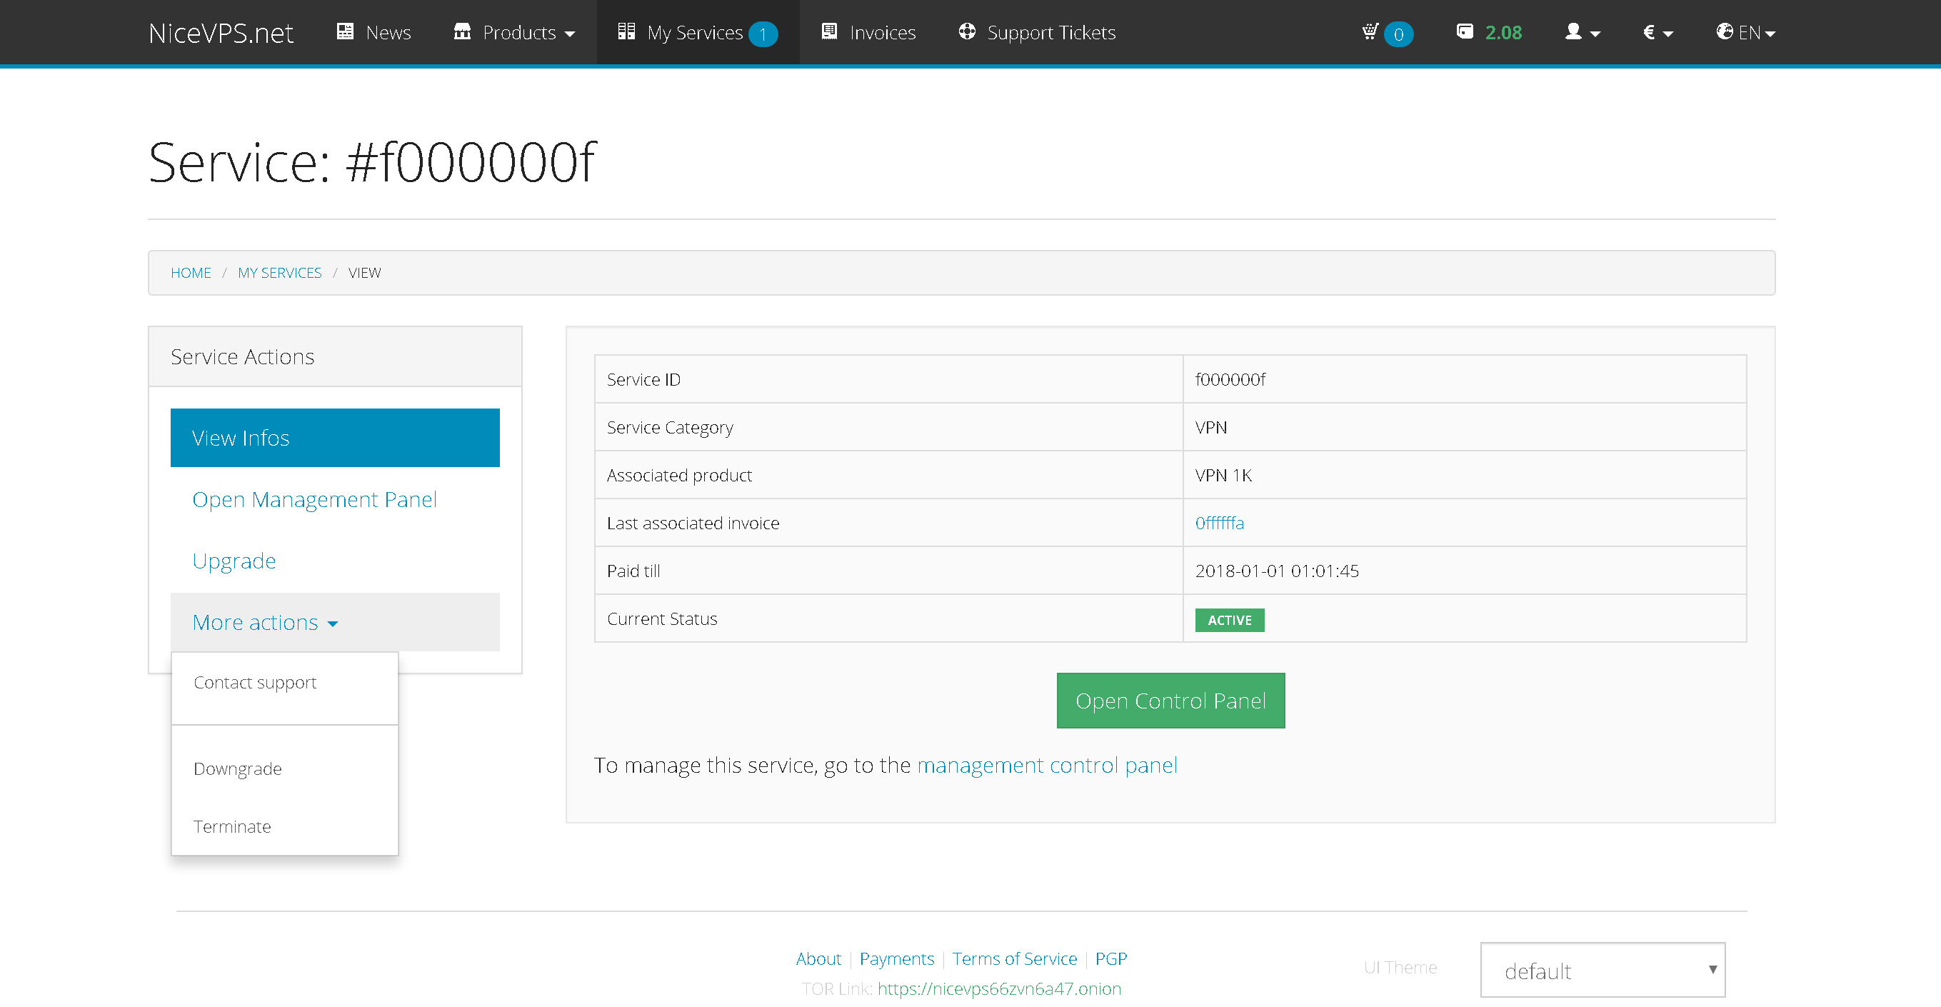Open the TOR onion link
1941x1007 pixels.
[998, 988]
